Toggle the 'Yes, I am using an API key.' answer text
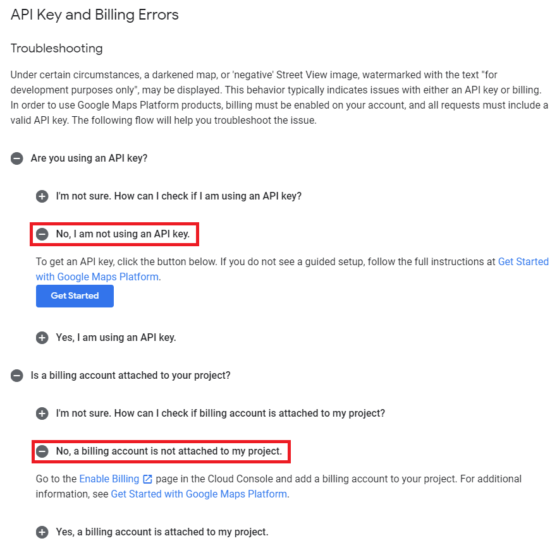 [x=116, y=338]
